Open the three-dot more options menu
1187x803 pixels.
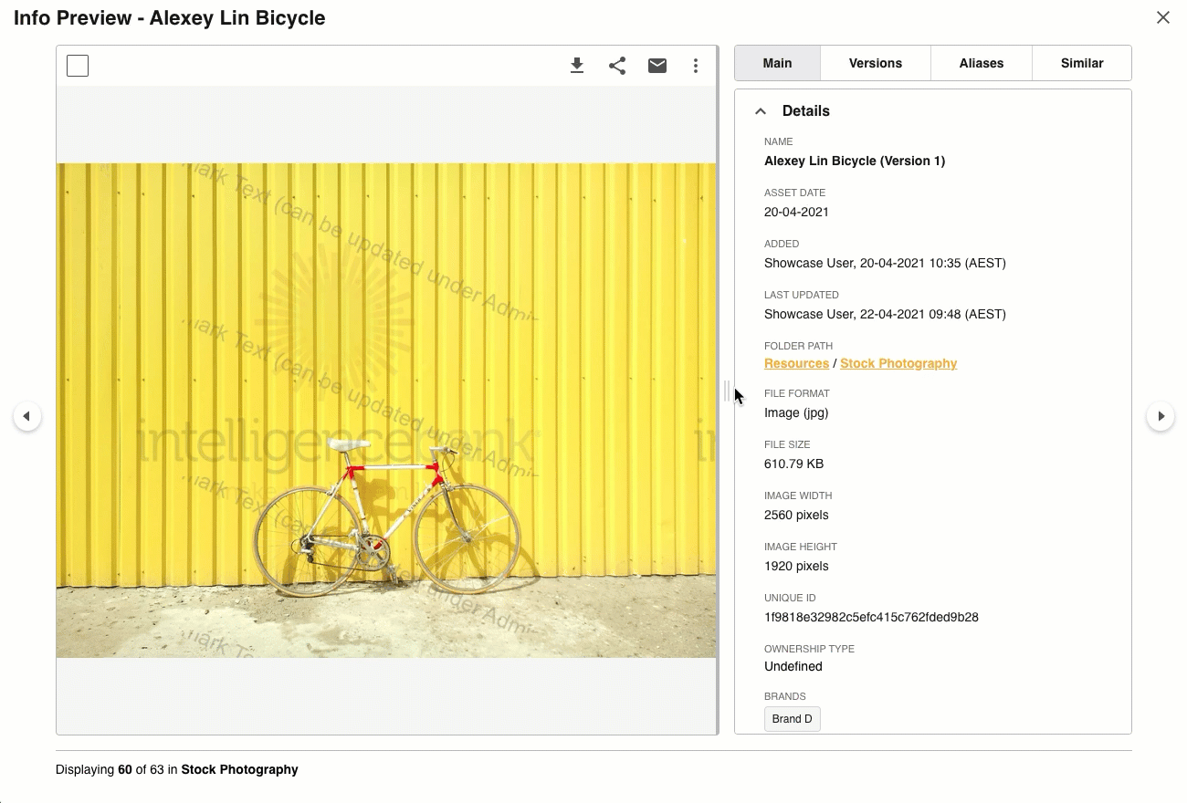(x=696, y=66)
